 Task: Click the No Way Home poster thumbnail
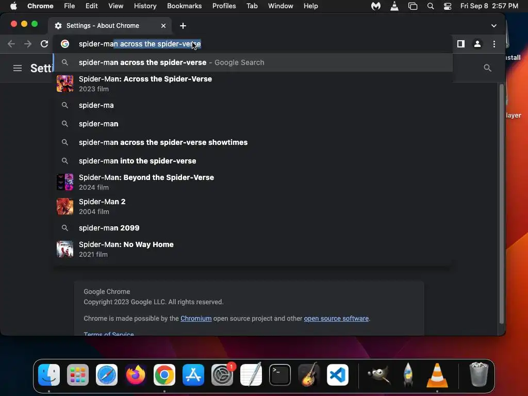click(x=65, y=249)
